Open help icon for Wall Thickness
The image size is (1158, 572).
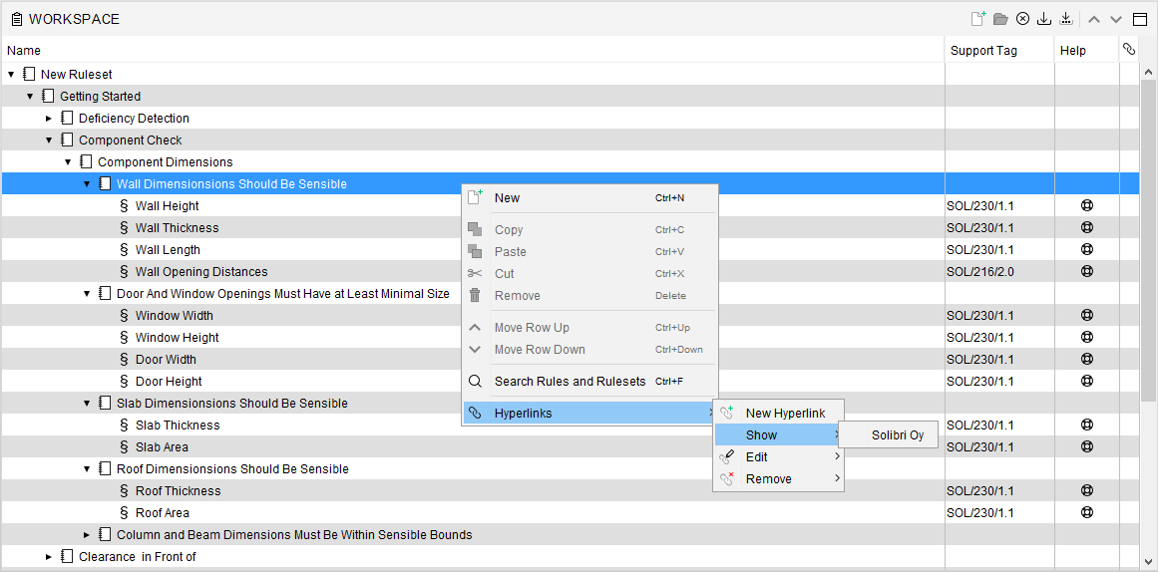(x=1086, y=227)
